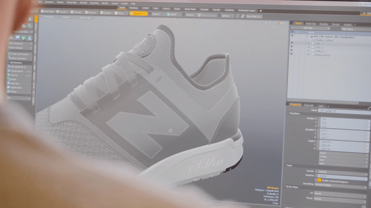Collapse the Transform section
Screen dimensions: 371x208
pyautogui.click(x=288, y=113)
